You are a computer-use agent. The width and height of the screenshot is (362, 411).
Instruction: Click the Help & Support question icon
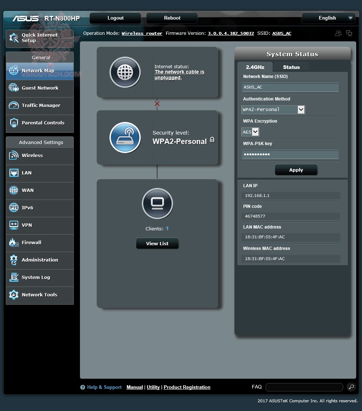tap(83, 387)
